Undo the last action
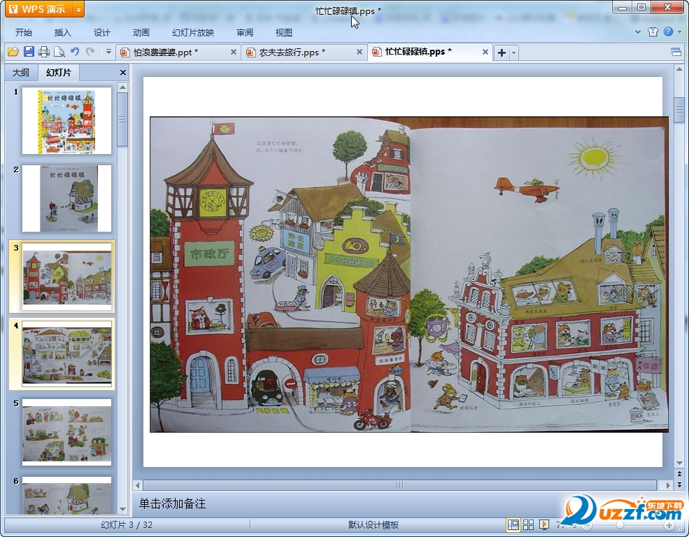The width and height of the screenshot is (689, 537). point(75,52)
